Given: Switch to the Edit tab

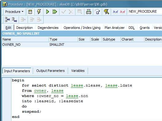Looking at the screenshot, I should [x=8, y=28].
